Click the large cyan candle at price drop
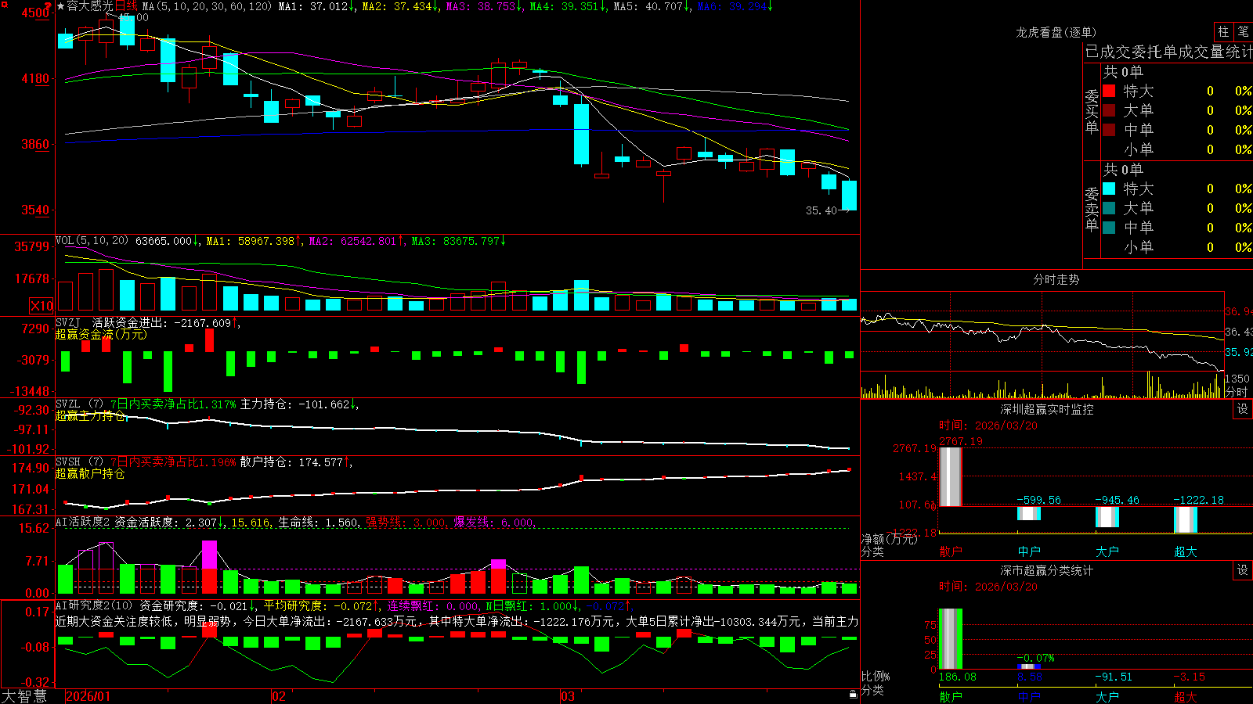This screenshot has height=704, width=1253. pos(581,134)
